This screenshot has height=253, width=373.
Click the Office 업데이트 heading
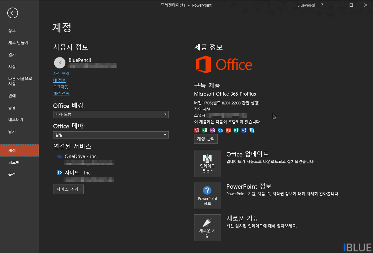click(248, 154)
